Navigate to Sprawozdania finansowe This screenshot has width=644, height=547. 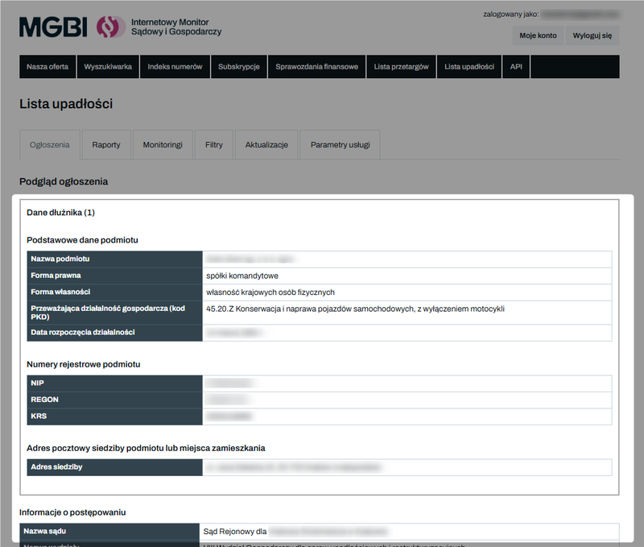pos(316,67)
